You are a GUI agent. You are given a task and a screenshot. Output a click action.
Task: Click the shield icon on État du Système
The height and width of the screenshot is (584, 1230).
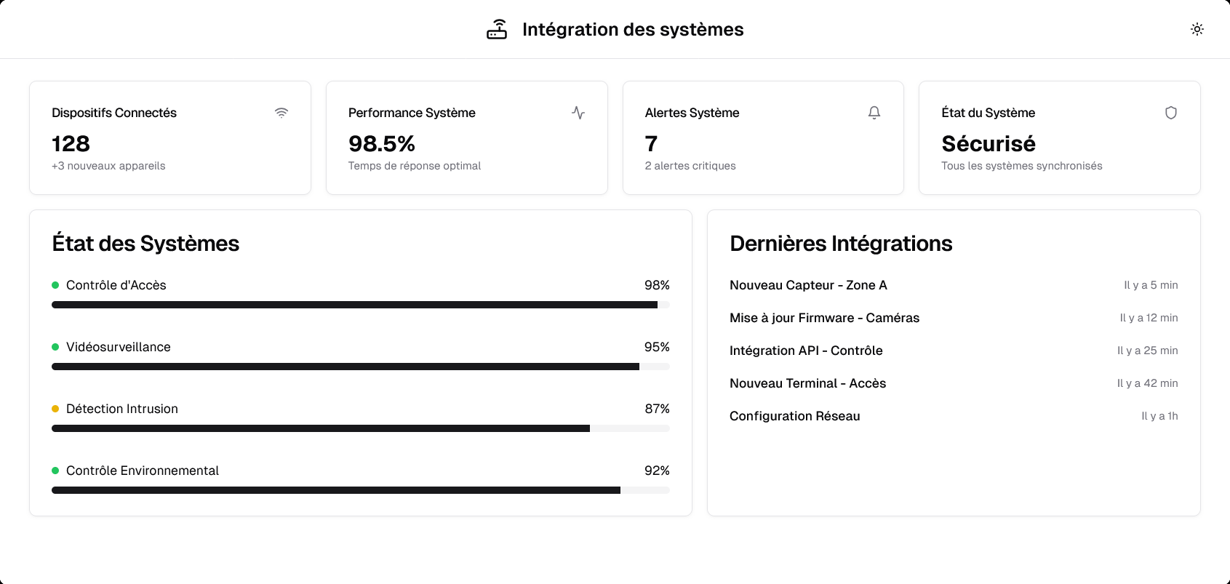[x=1171, y=113]
